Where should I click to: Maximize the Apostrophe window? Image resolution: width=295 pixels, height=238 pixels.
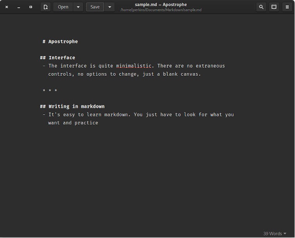[31, 7]
